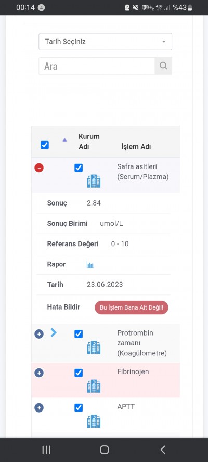The height and width of the screenshot is (462, 208).
Task: Click Bu İşlem Bana Ait Değil! button
Action: 132,307
